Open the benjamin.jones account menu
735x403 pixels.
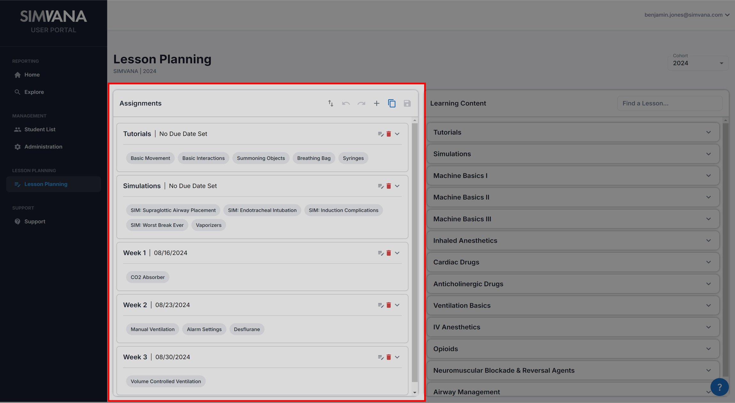(687, 15)
